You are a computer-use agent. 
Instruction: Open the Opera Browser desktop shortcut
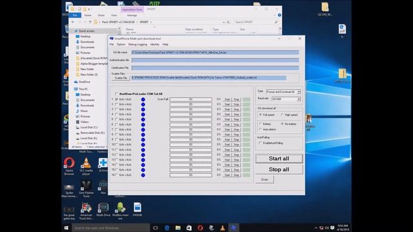pos(69,166)
